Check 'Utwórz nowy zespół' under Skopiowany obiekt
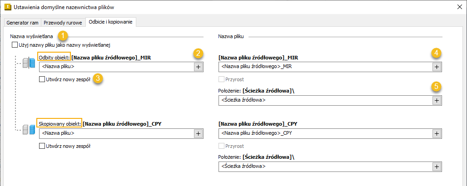 point(42,146)
